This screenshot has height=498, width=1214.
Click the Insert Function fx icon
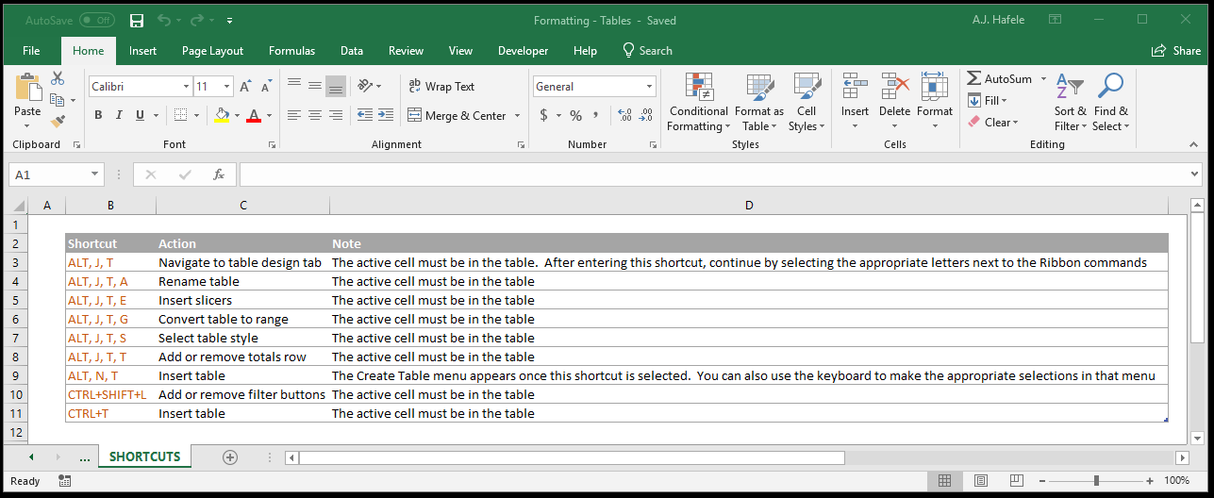coord(219,174)
